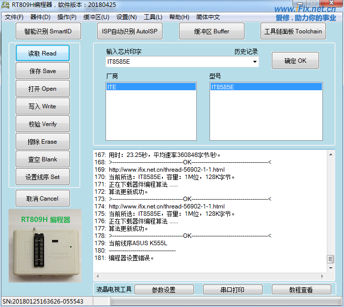
Task: Click the 保存 Save button
Action: click(43, 71)
